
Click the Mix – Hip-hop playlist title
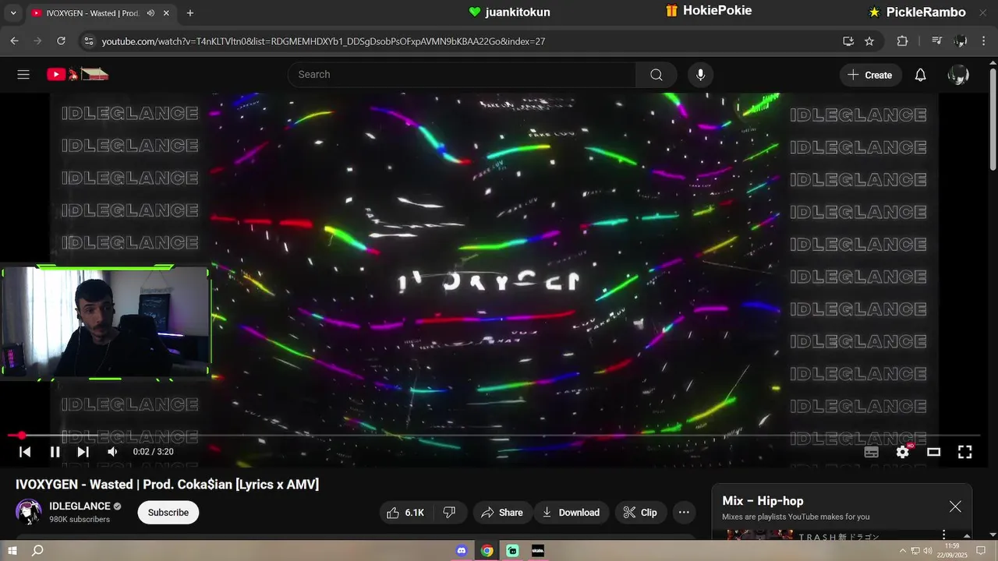coord(763,501)
